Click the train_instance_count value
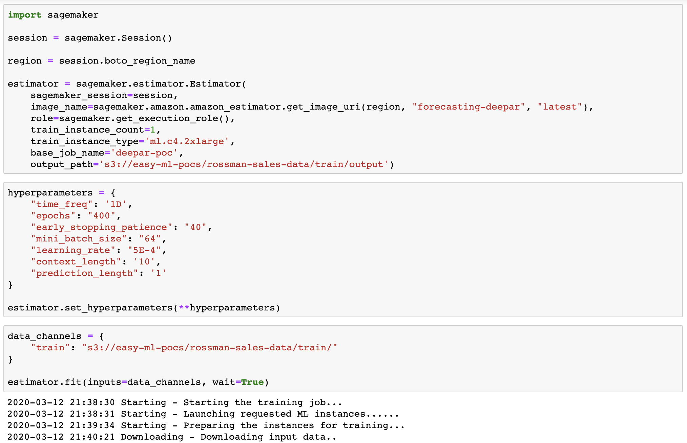This screenshot has width=687, height=443. 153,130
